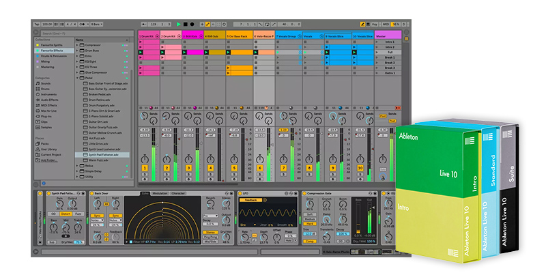This screenshot has height=273, width=546.
Task: Remove the LFO Feedback mapping X icon
Action: pyautogui.click(x=264, y=200)
